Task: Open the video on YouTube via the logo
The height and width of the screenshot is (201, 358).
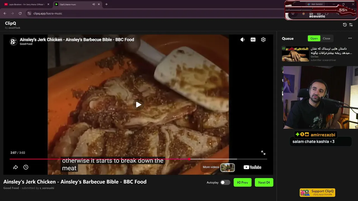Action: (252, 167)
